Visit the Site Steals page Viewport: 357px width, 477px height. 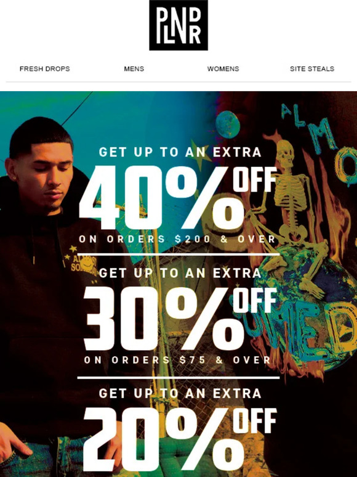click(312, 69)
